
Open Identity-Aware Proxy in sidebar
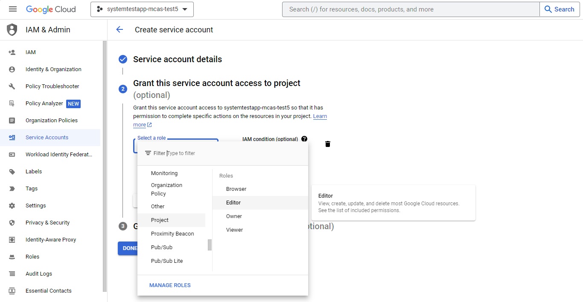click(51, 240)
